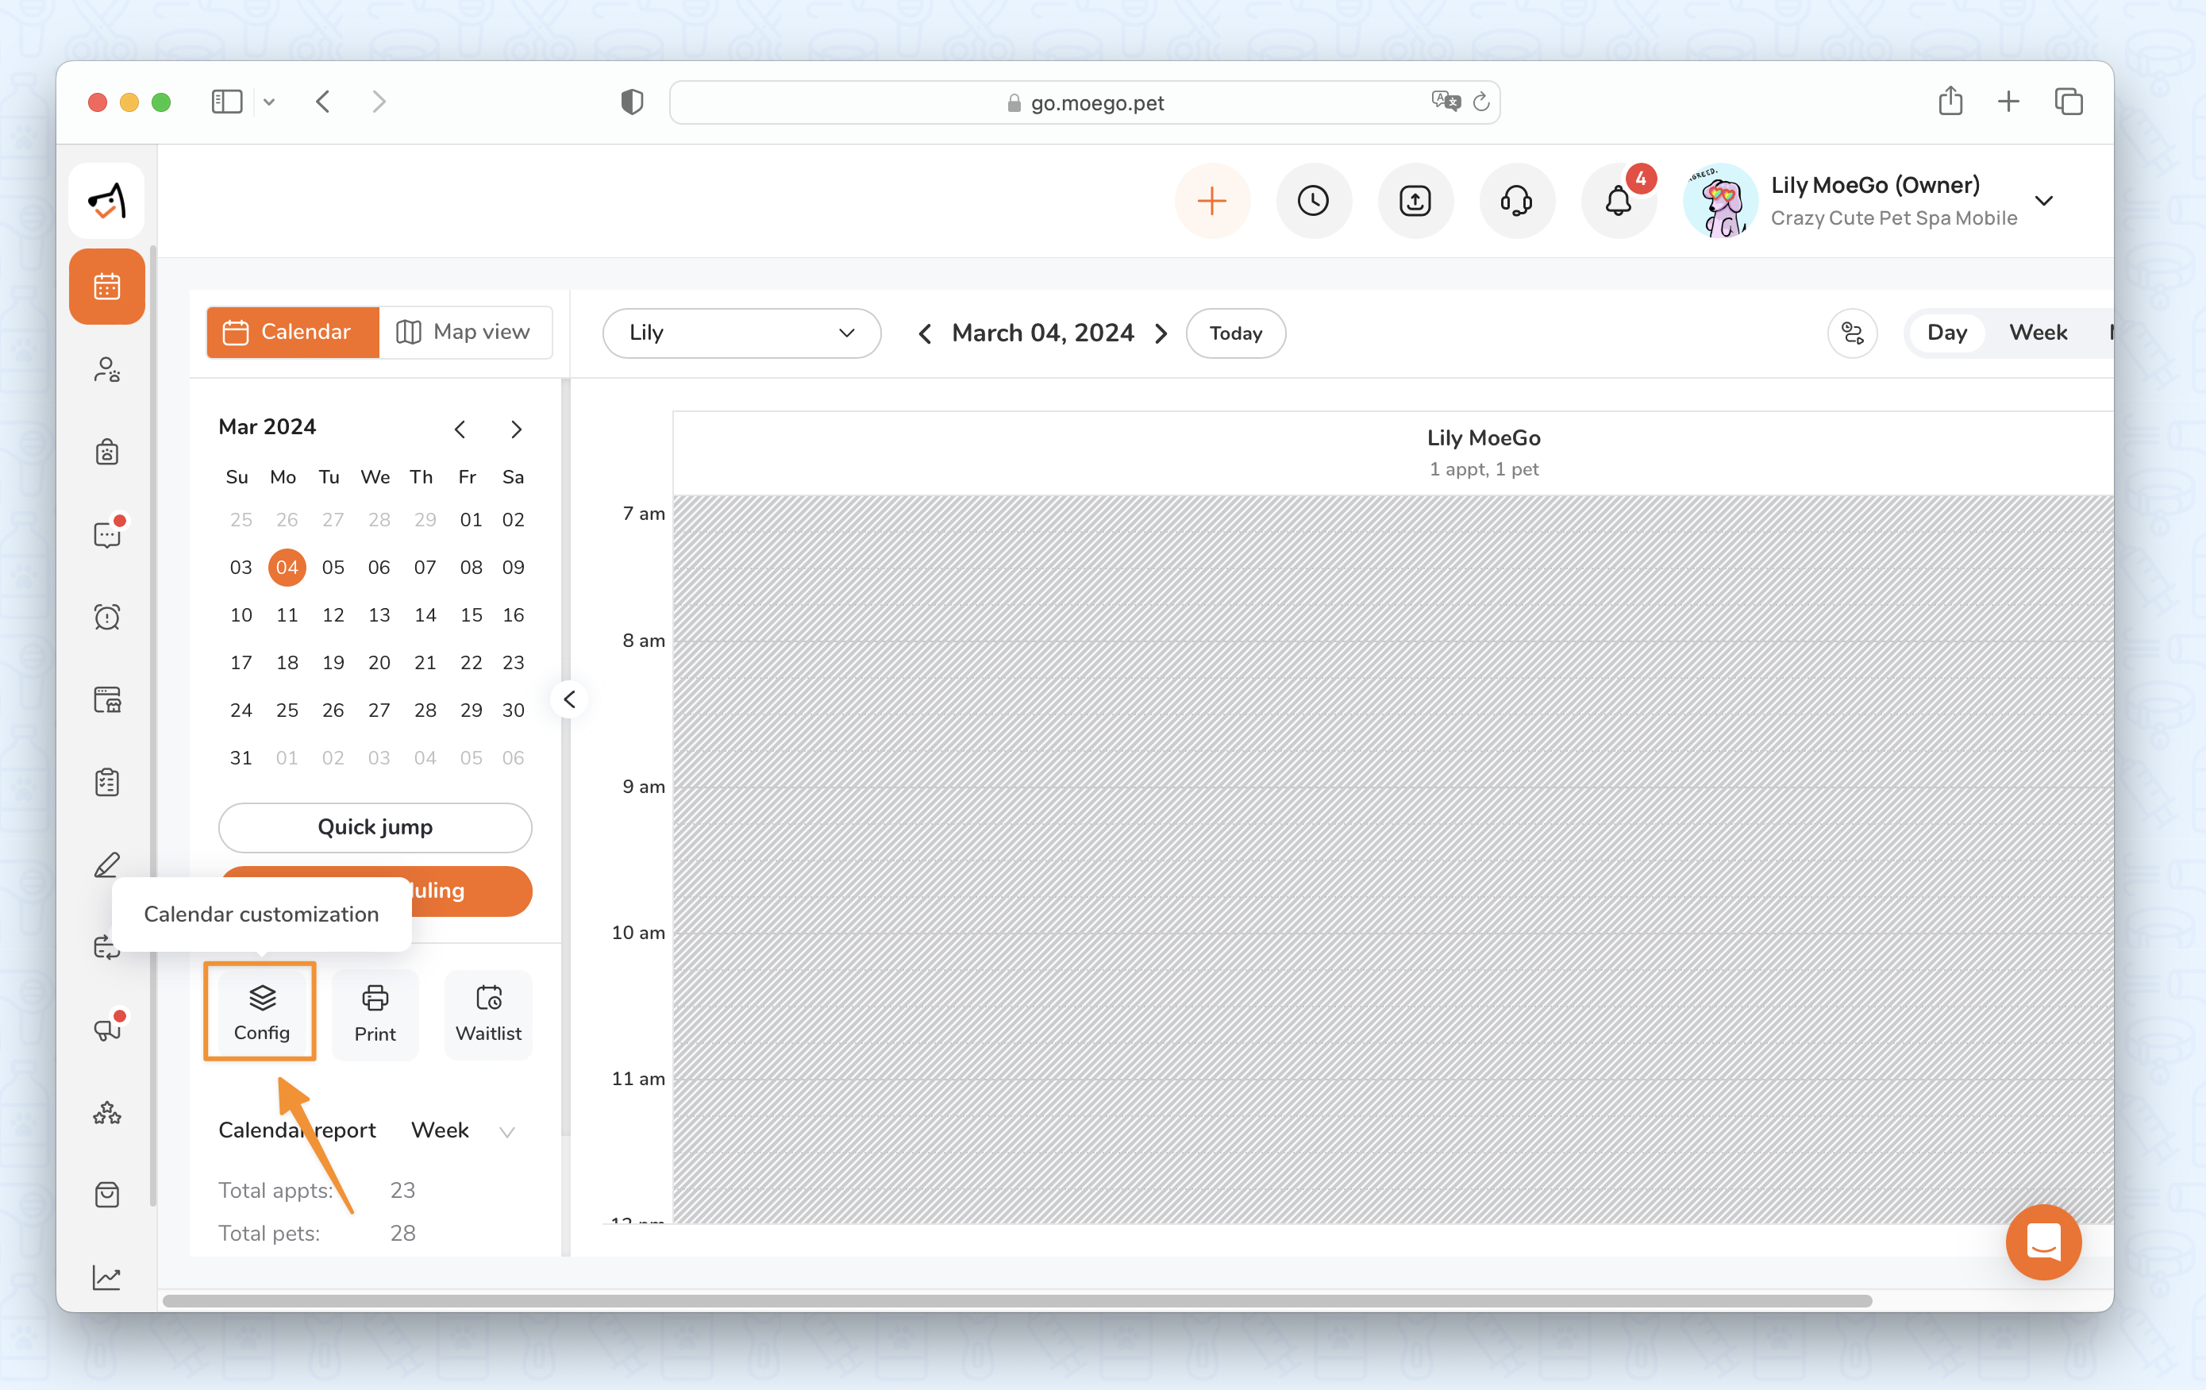This screenshot has height=1390, width=2206.
Task: Click the notifications bell icon
Action: click(1618, 201)
